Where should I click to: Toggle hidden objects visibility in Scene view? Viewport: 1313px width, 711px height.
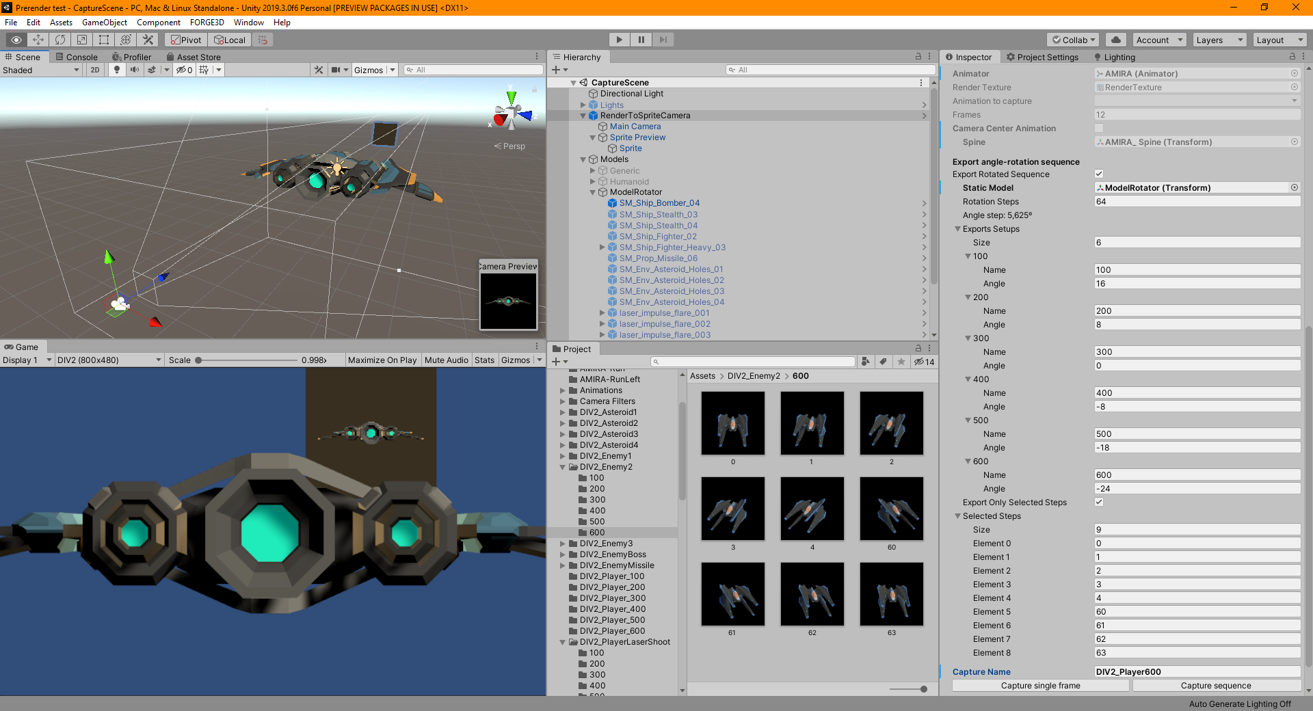tap(184, 70)
